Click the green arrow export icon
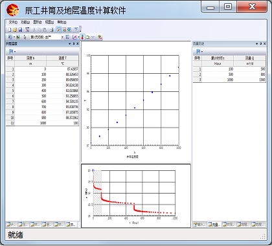The image size is (272, 246). click(x=100, y=37)
